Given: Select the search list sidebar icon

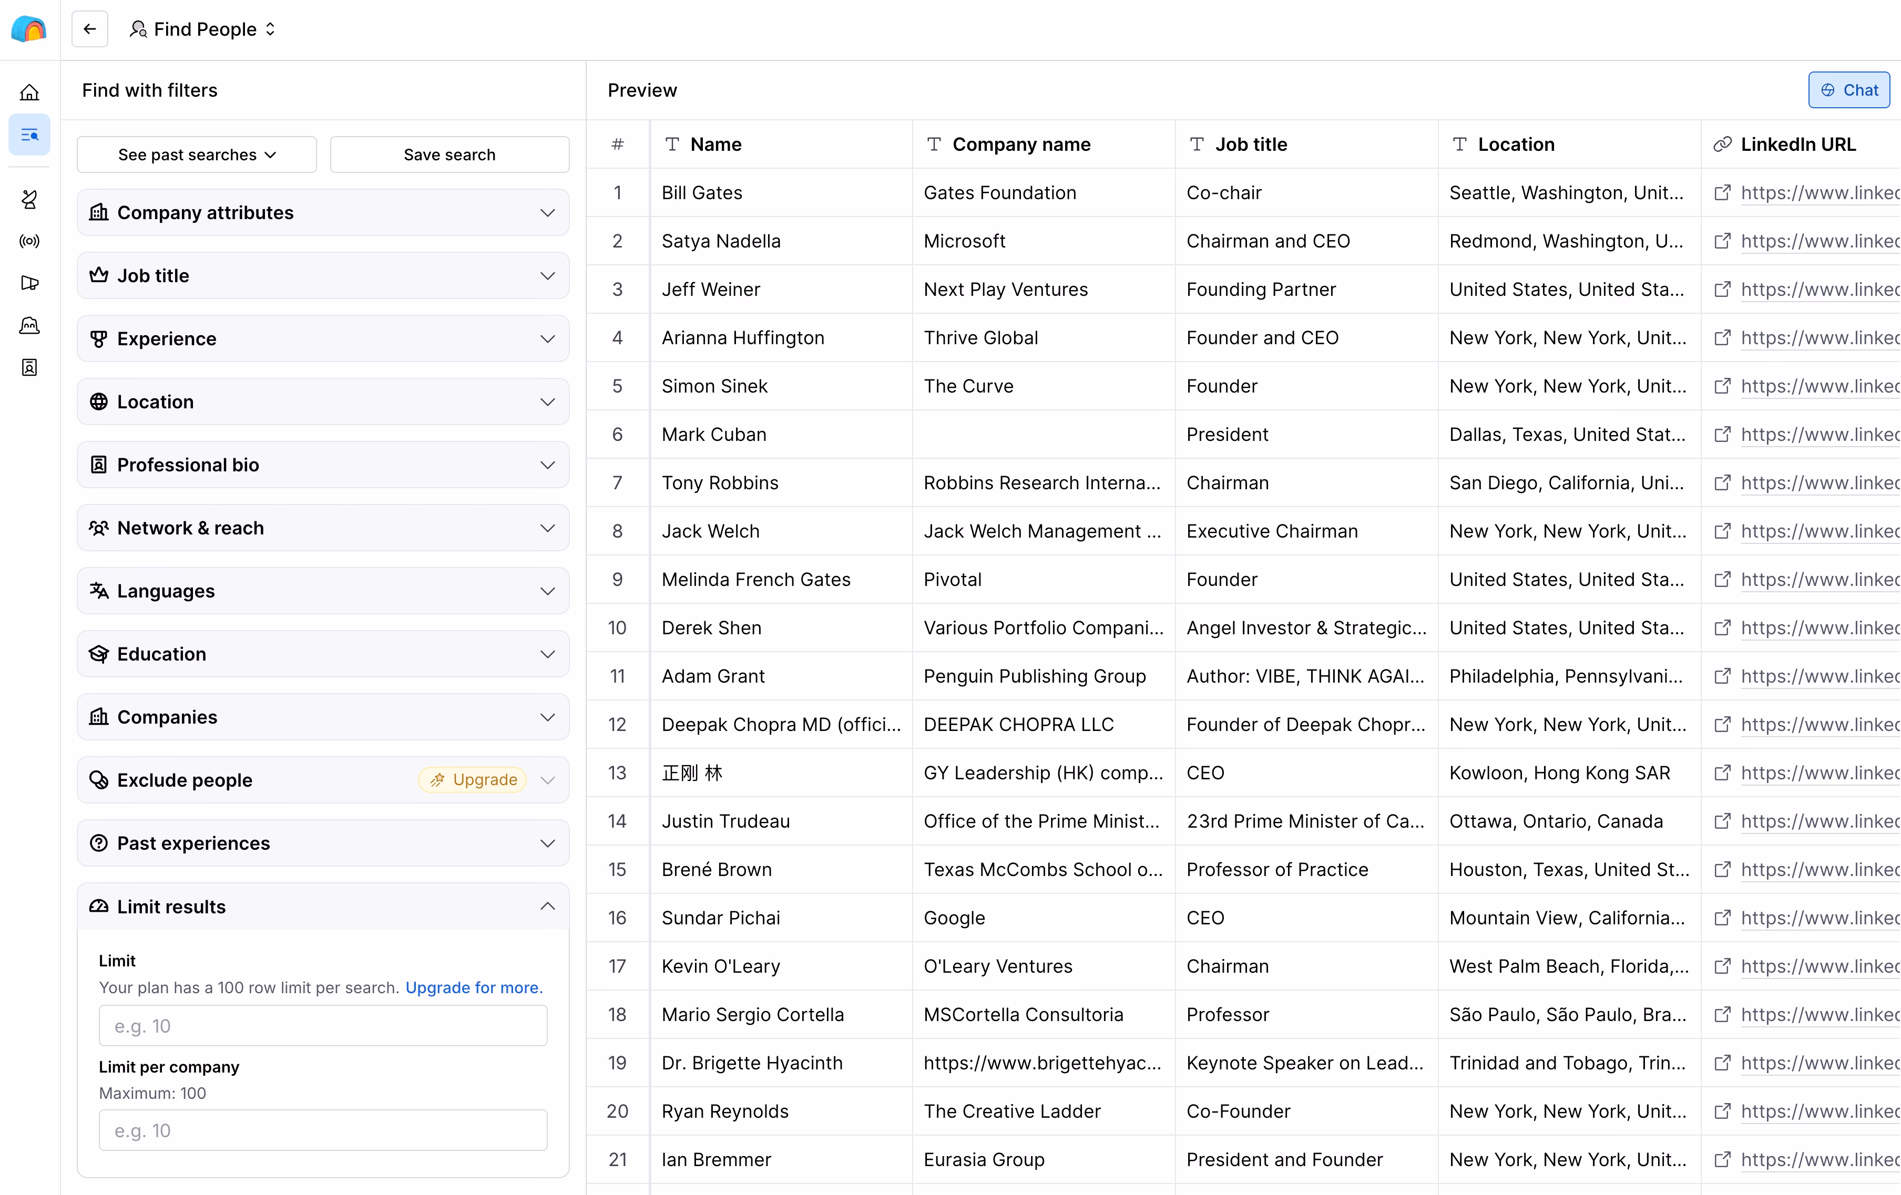Looking at the screenshot, I should tap(29, 135).
